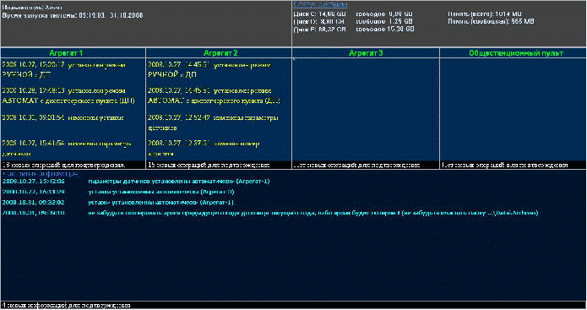
Task: Select the long archive reminder info row
Action: click(x=270, y=213)
